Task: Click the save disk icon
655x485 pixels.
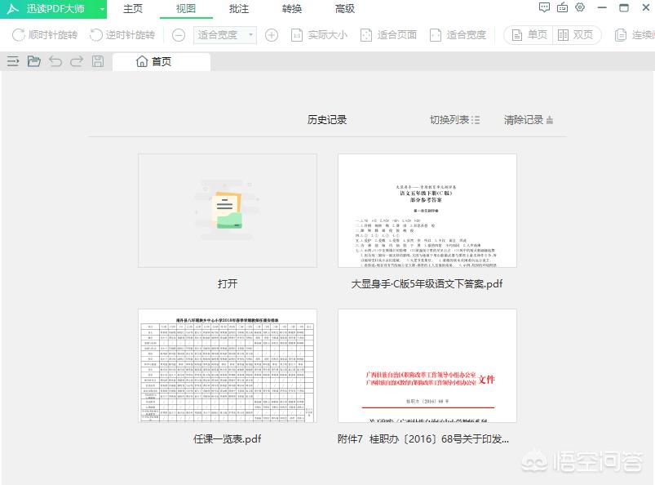Action: tap(98, 61)
